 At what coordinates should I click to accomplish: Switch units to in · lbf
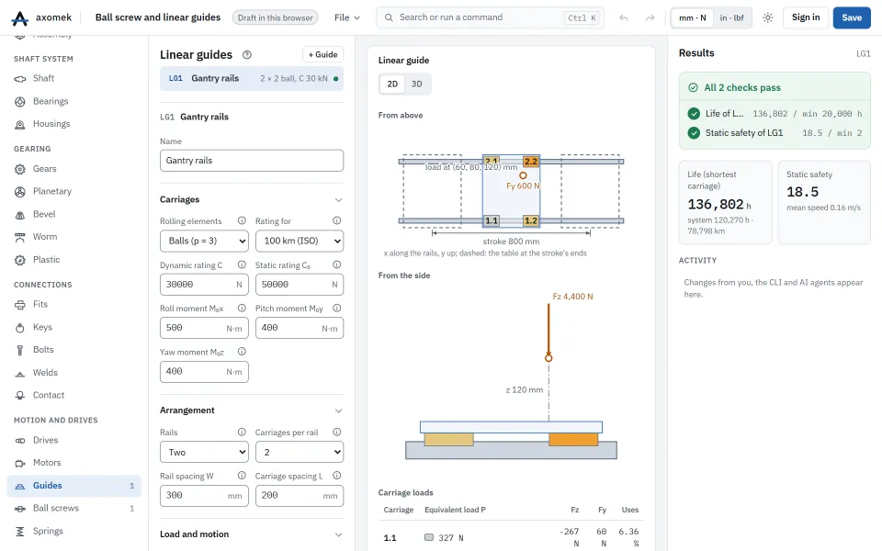point(732,17)
